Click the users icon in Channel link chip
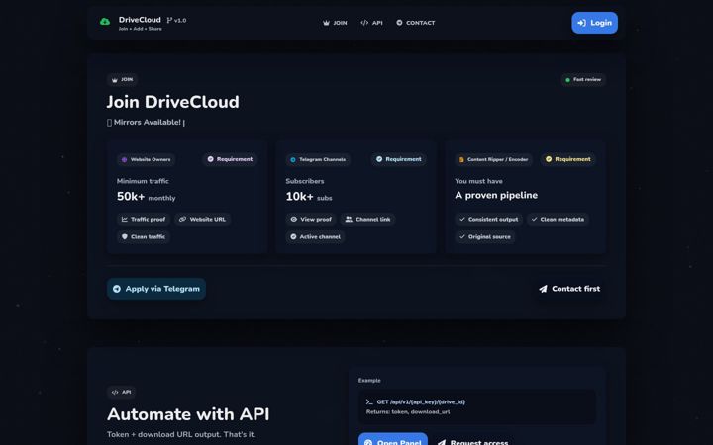The width and height of the screenshot is (713, 445). (349, 219)
